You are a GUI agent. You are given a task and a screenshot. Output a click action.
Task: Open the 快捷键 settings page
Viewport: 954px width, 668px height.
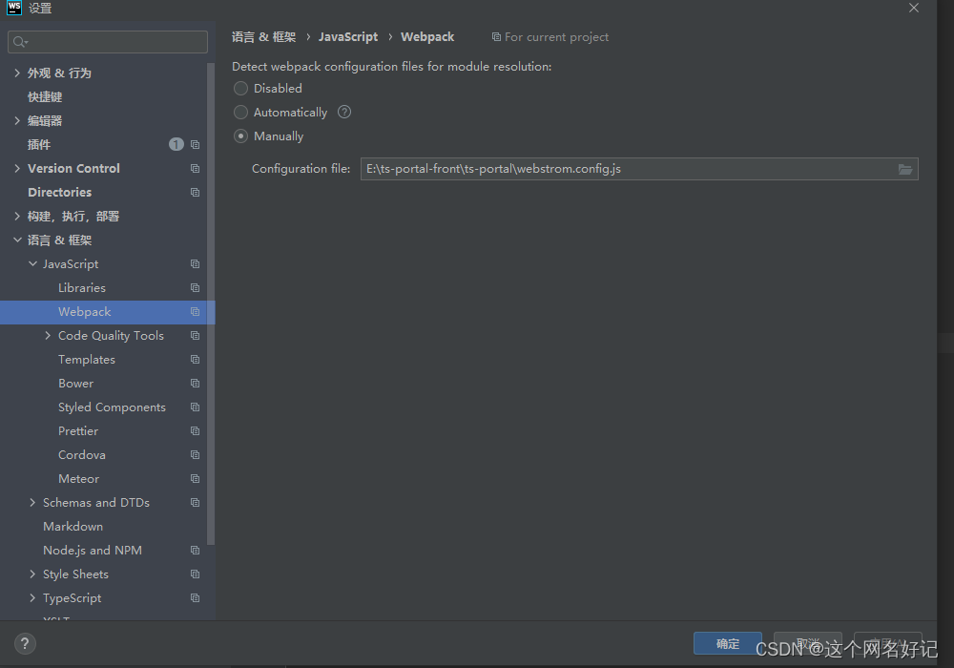pyautogui.click(x=45, y=96)
